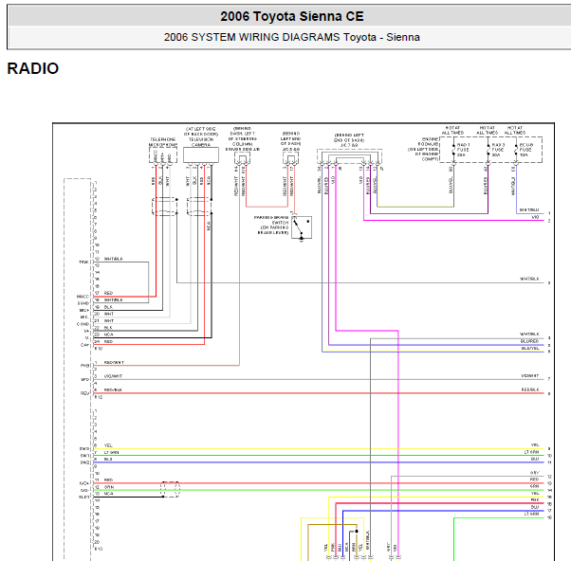Select the "MACC" pin label
The width and height of the screenshot is (571, 561).
point(83,297)
